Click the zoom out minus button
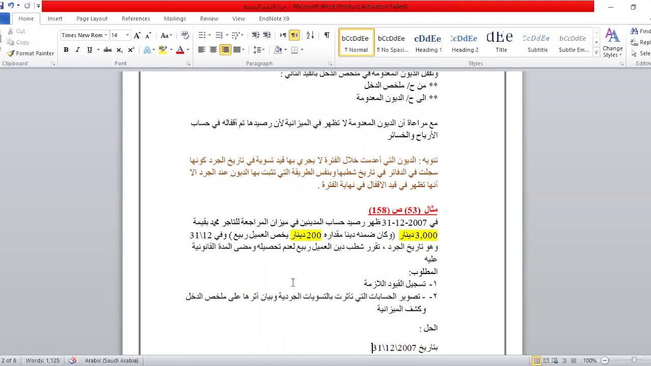 coord(604,360)
